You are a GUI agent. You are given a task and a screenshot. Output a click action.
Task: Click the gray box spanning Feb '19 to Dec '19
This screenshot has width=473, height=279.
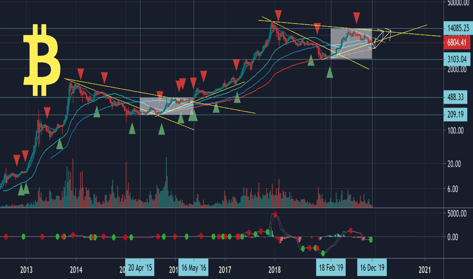pyautogui.click(x=351, y=44)
